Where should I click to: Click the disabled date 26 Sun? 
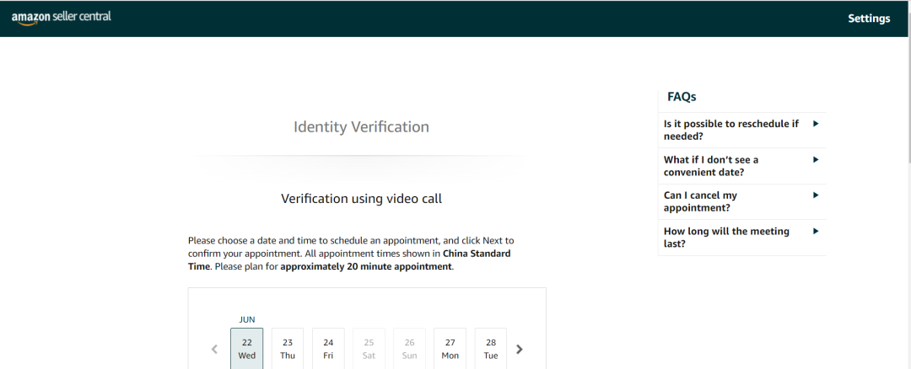[x=410, y=349]
